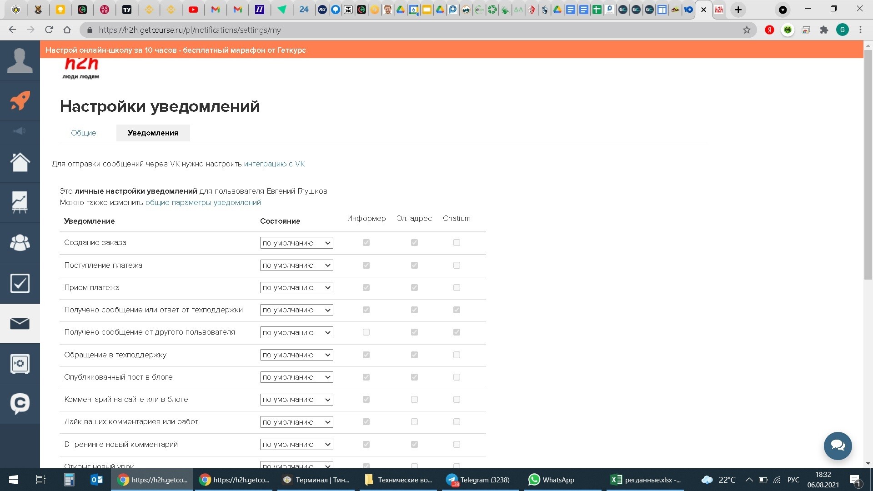Click the house icon in sidebar
Screen dimensions: 873x491
tap(20, 162)
